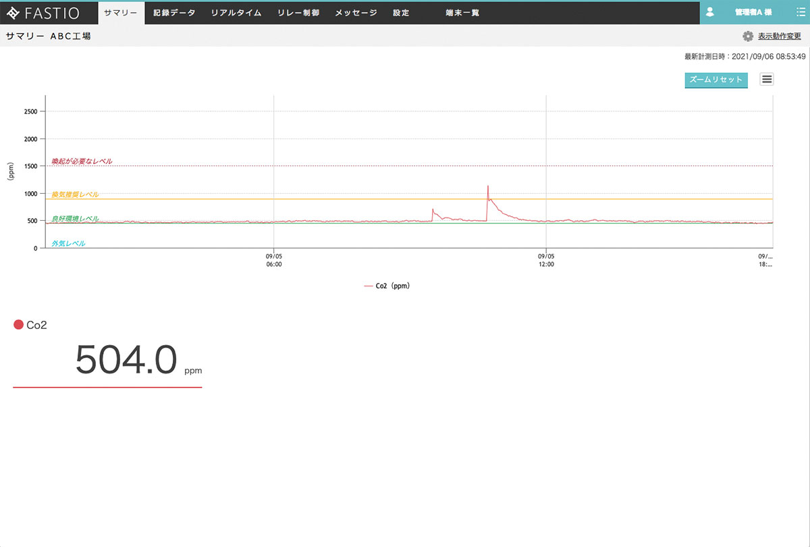Click the 2500 y-axis value
This screenshot has height=547, width=810.
(30, 111)
